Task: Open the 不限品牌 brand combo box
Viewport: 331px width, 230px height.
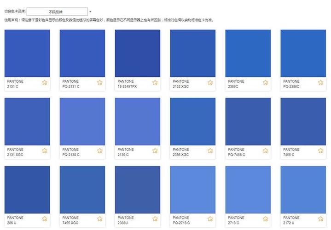Action: coord(57,11)
